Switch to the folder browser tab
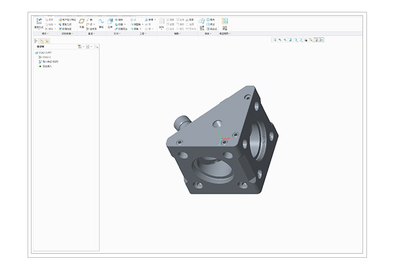Screen dimensions: 394x269 pos(42,41)
